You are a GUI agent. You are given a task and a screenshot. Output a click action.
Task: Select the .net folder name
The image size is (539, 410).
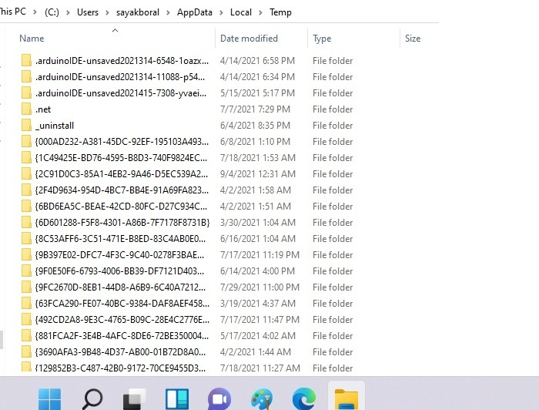click(x=43, y=109)
